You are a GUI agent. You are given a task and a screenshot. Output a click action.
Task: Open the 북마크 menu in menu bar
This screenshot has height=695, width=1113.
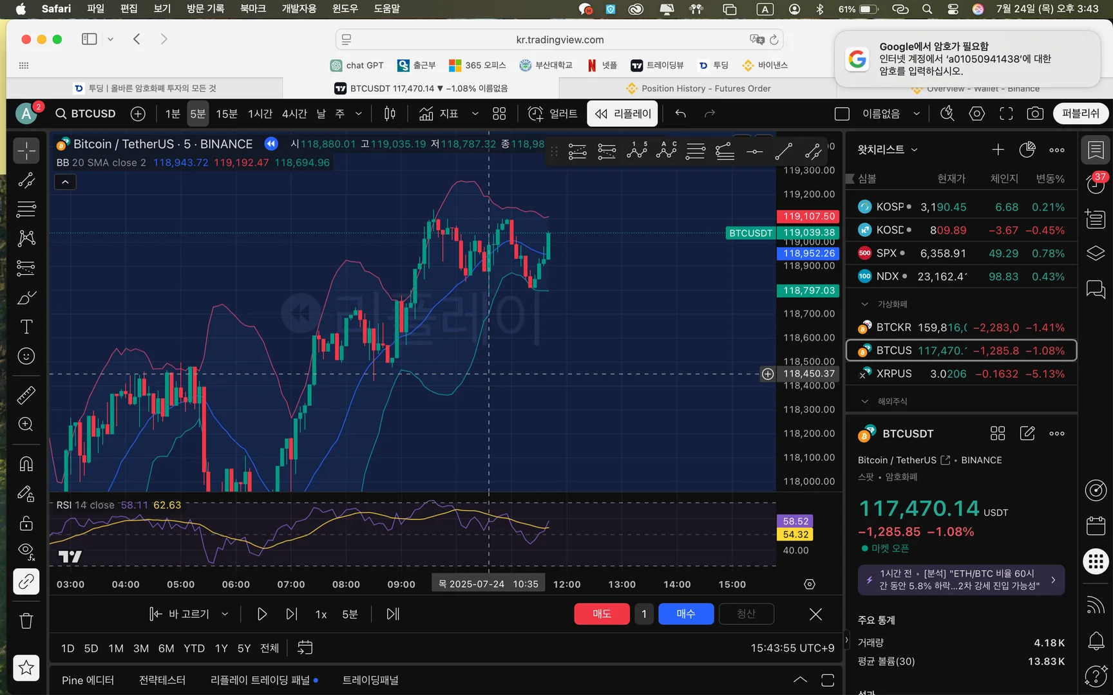tap(252, 9)
